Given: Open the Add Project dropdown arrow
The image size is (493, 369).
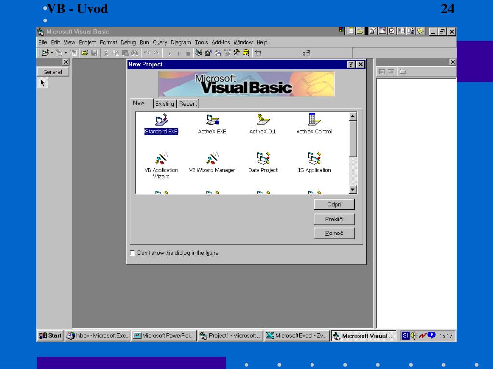Looking at the screenshot, I should (52, 53).
